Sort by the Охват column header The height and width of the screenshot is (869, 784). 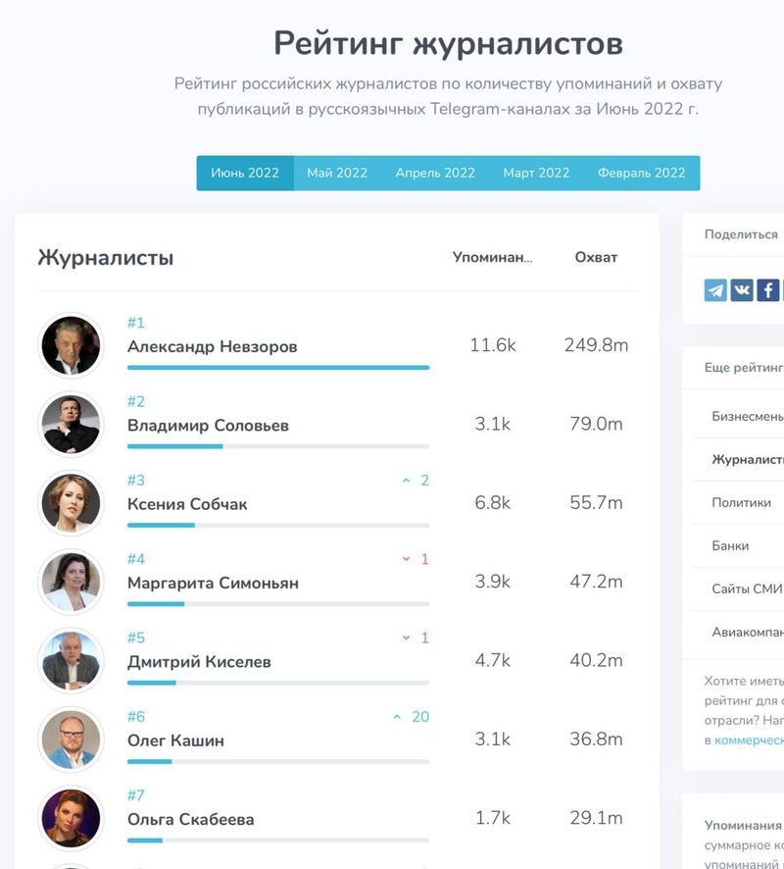(x=596, y=257)
